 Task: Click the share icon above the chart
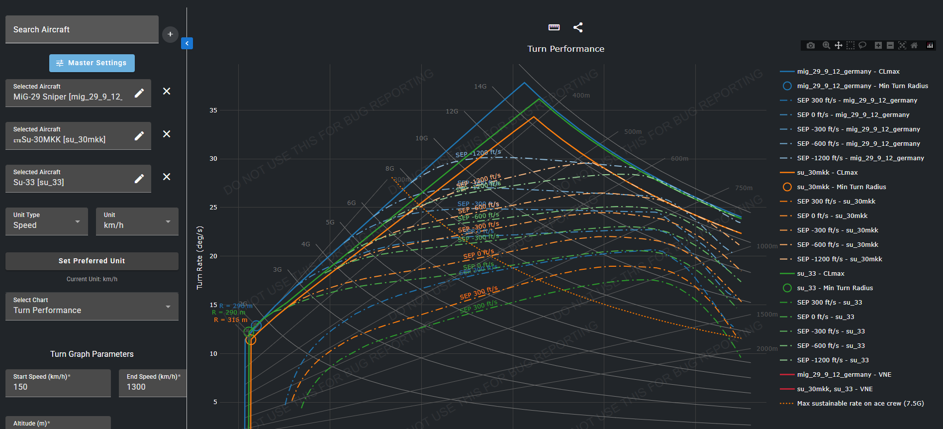tap(578, 27)
